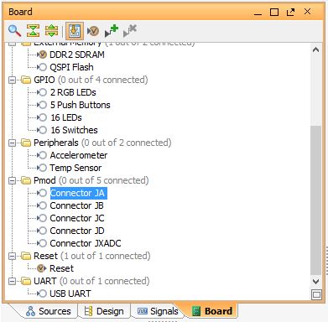Click the Connector JB connection icon
The height and width of the screenshot is (322, 328).
(42, 205)
